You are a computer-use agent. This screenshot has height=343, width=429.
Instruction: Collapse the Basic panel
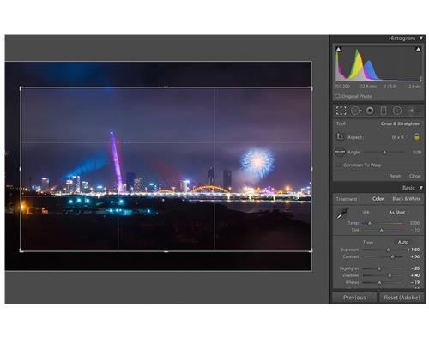point(421,188)
